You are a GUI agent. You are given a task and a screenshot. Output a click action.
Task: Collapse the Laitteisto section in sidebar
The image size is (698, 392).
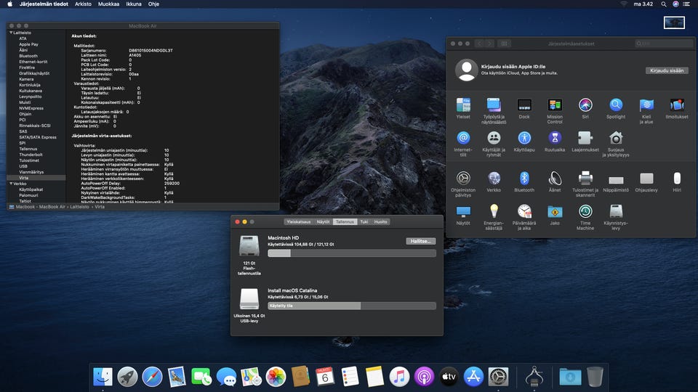[10, 33]
